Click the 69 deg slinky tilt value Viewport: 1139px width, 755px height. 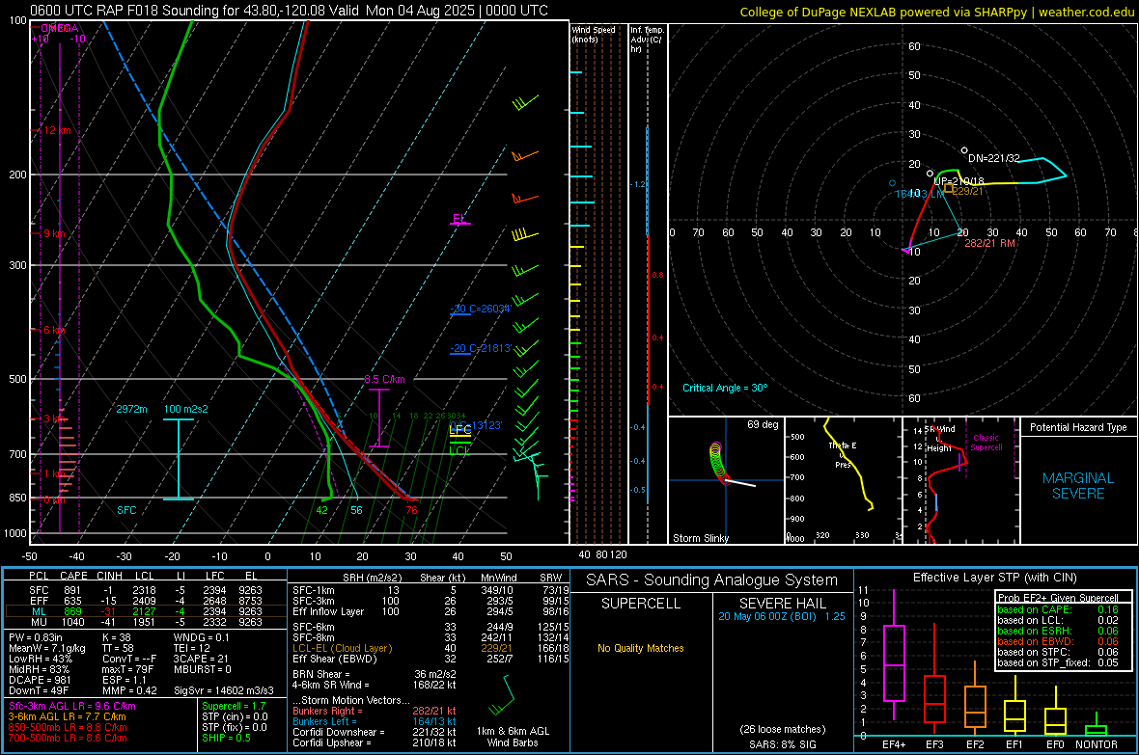pyautogui.click(x=762, y=424)
